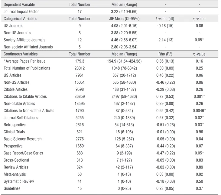Click the t-value '-0.18 (15)'

165,26
